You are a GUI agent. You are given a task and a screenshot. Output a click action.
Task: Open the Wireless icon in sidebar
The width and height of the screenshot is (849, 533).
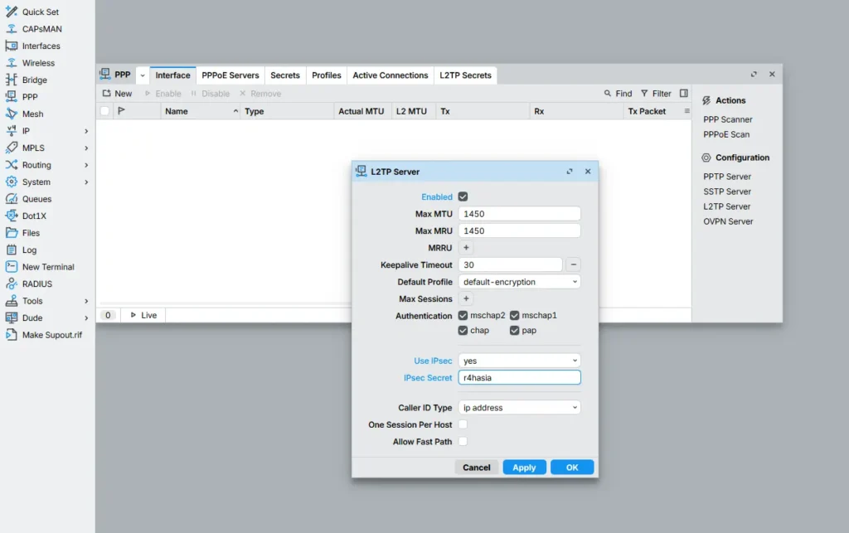[12, 63]
